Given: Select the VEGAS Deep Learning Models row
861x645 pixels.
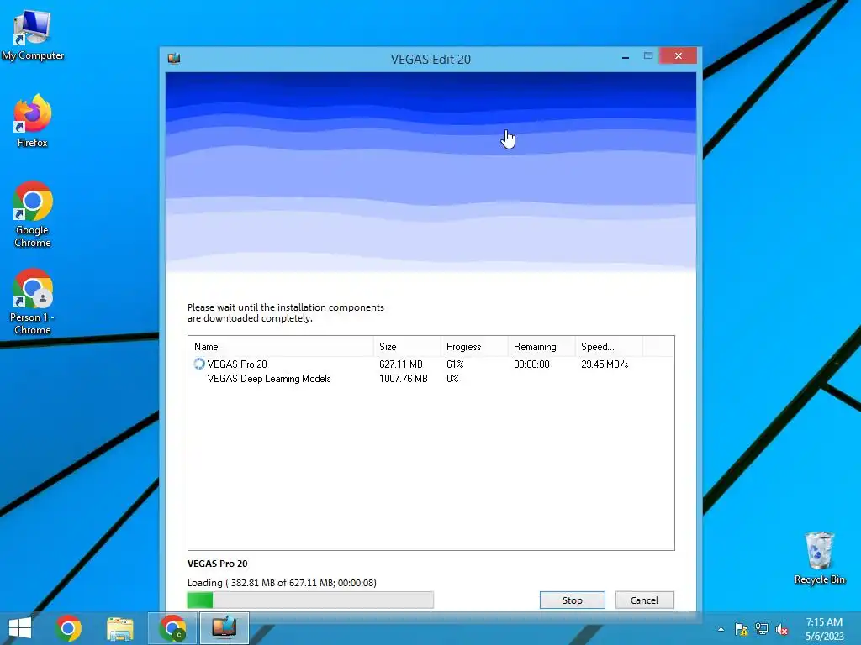Looking at the screenshot, I should tap(431, 379).
